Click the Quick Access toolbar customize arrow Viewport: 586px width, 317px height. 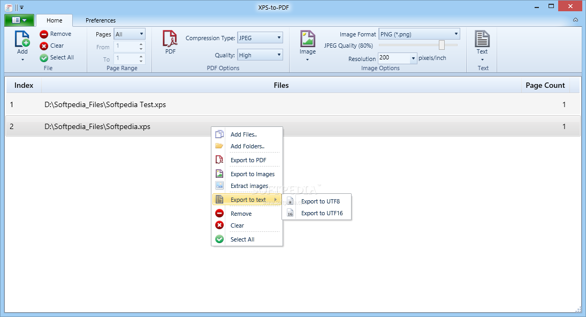22,7
